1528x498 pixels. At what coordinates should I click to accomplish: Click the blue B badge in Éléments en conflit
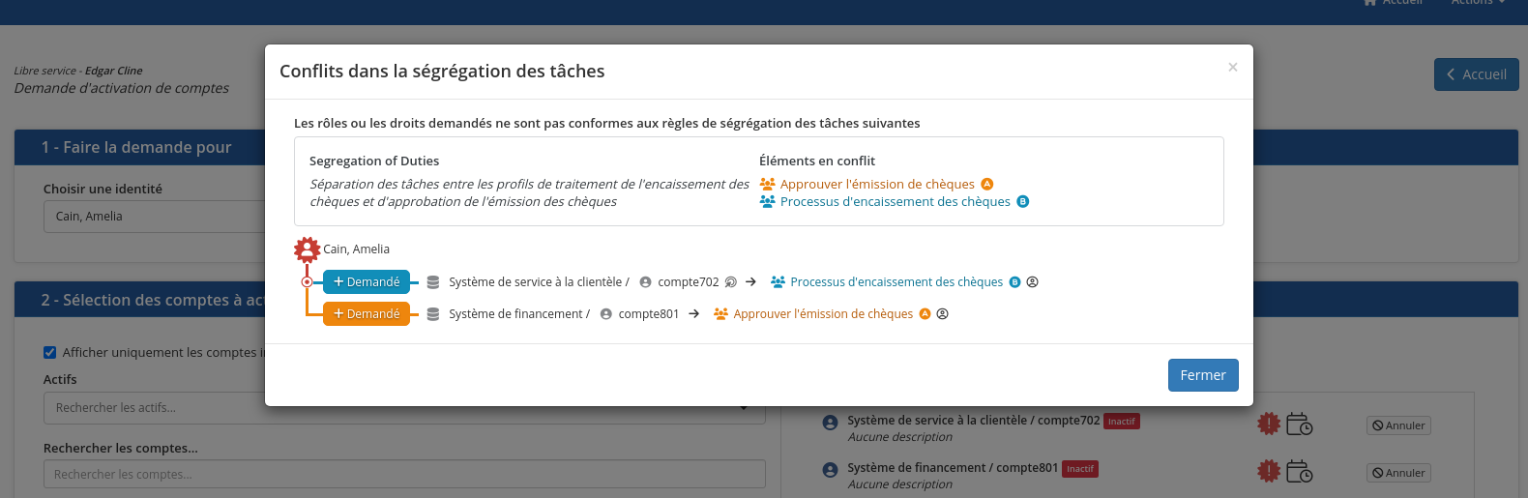click(x=1022, y=202)
